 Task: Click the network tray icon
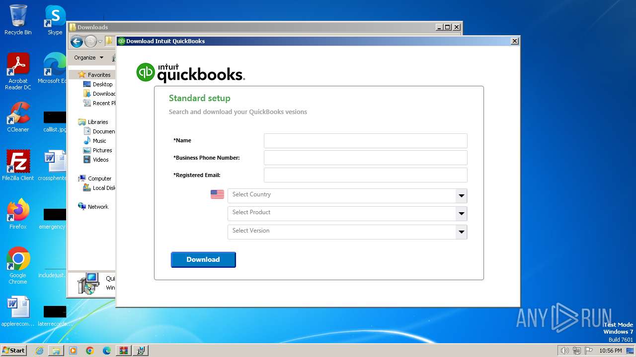pos(577,351)
